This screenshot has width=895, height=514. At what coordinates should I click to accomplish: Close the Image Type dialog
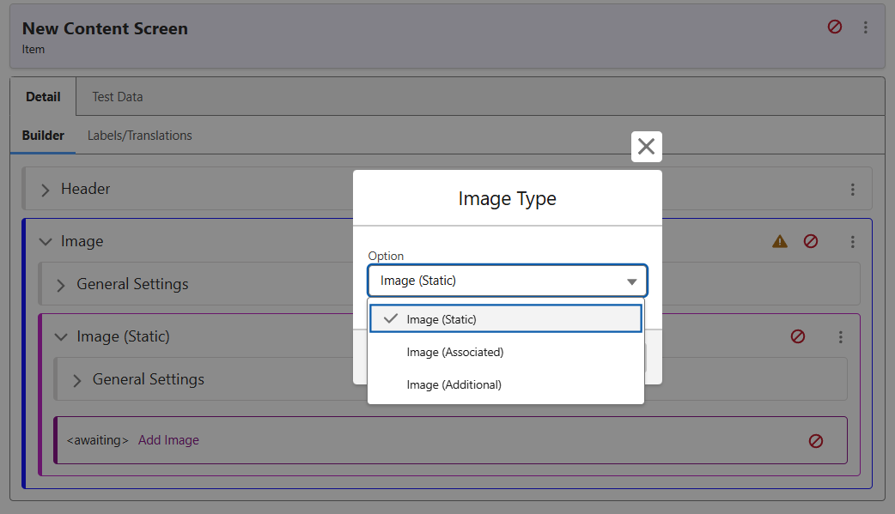coord(646,147)
